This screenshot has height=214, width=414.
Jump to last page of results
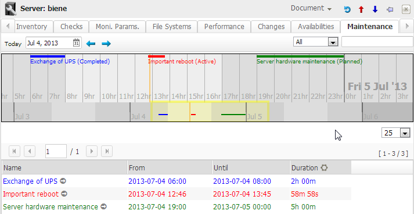tap(107, 151)
